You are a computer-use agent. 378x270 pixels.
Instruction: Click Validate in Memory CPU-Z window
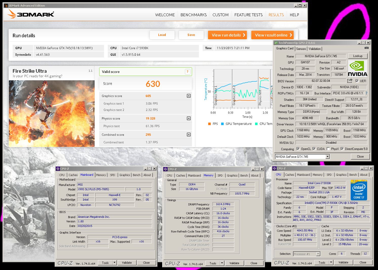click(234, 263)
